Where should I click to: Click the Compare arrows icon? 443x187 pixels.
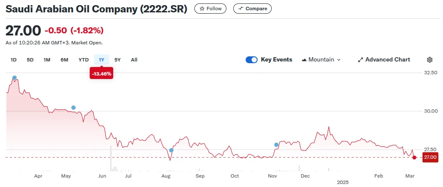pos(241,9)
